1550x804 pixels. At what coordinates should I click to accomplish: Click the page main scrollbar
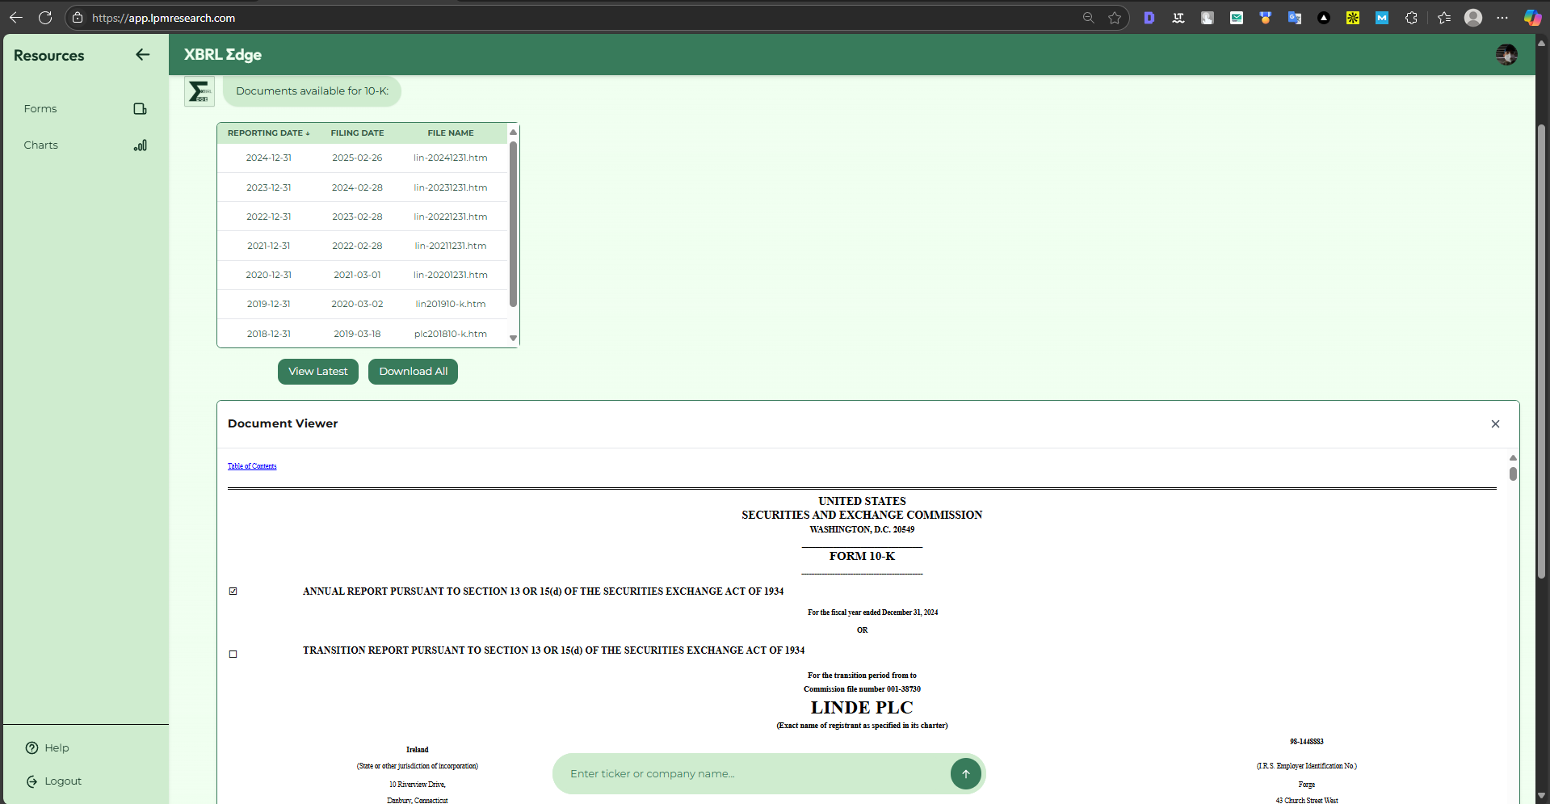tap(1542, 351)
